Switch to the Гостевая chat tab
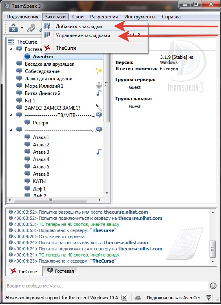Image resolution: width=221 pixels, height=305 pixels. pos(60,271)
